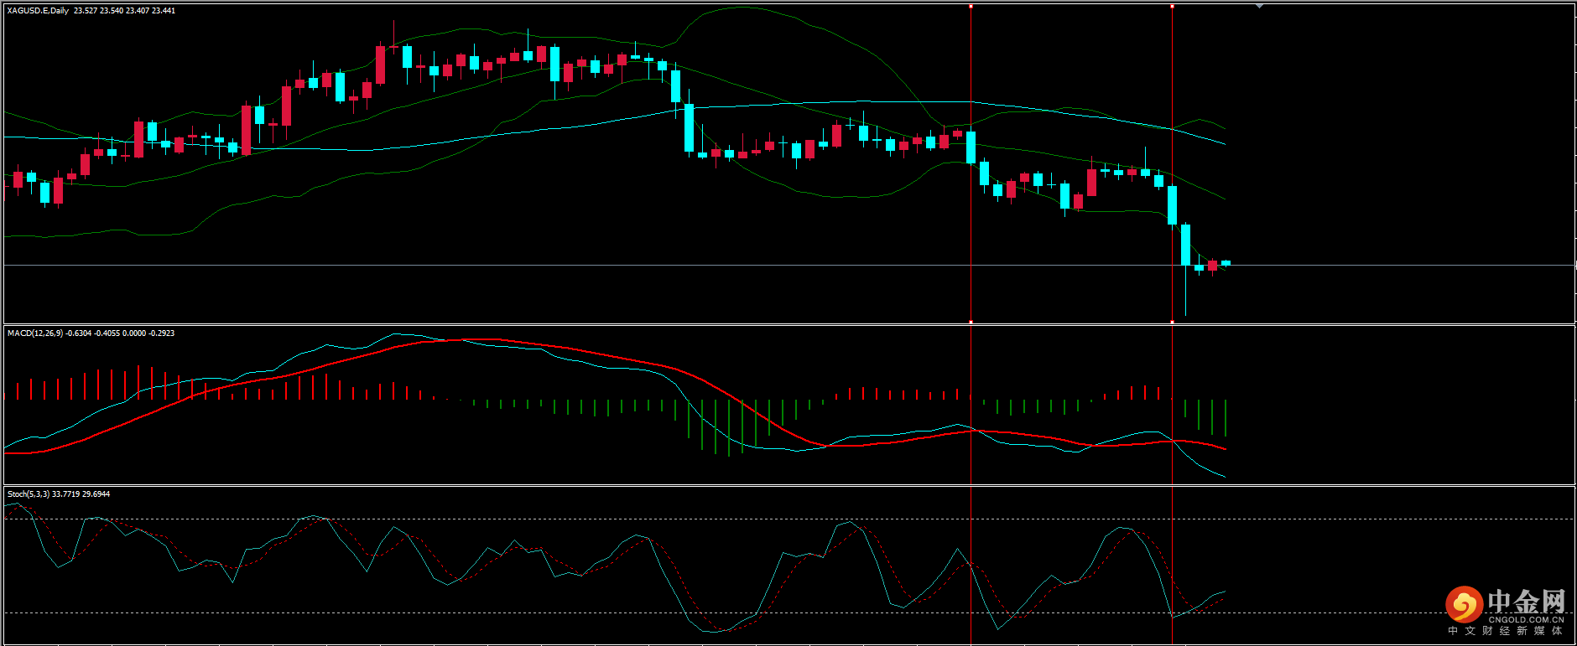Screen dimensions: 1577x646
Task: Click the OHLC values 23.527 23.540 23.407 23.441
Action: point(124,11)
